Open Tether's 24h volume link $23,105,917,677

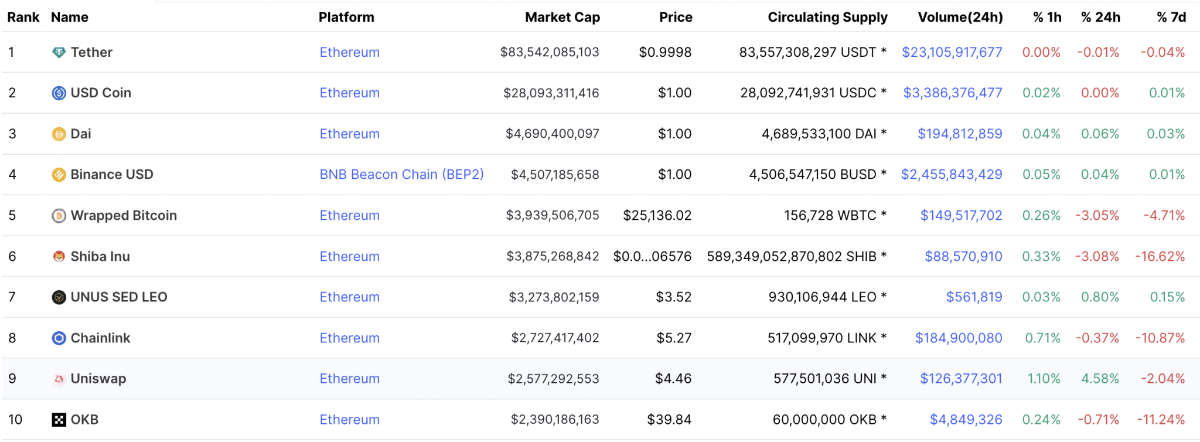(952, 52)
